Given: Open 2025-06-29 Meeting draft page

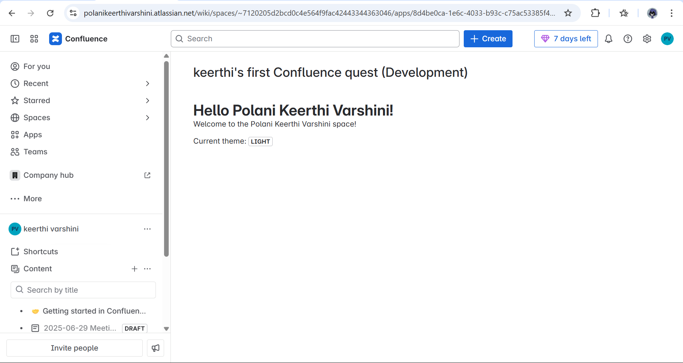Looking at the screenshot, I should (80, 328).
